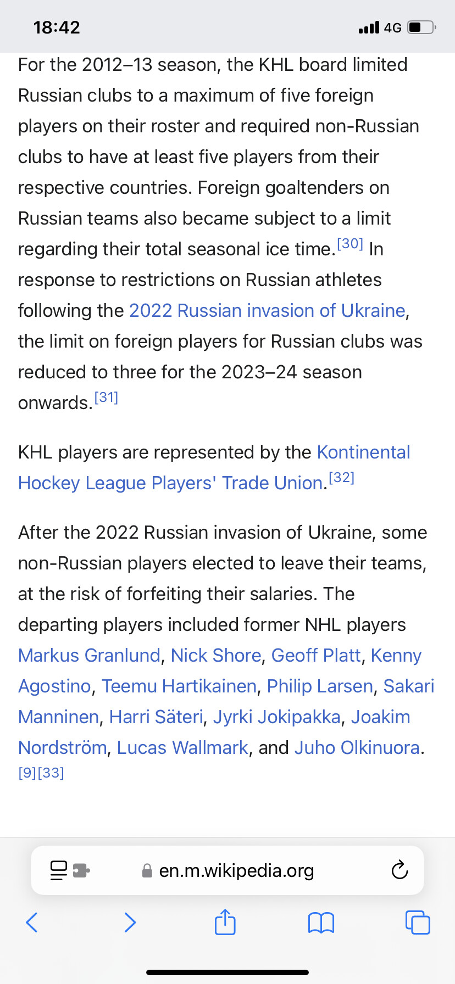Show all open tabs icon
The width and height of the screenshot is (455, 984).
click(x=418, y=923)
